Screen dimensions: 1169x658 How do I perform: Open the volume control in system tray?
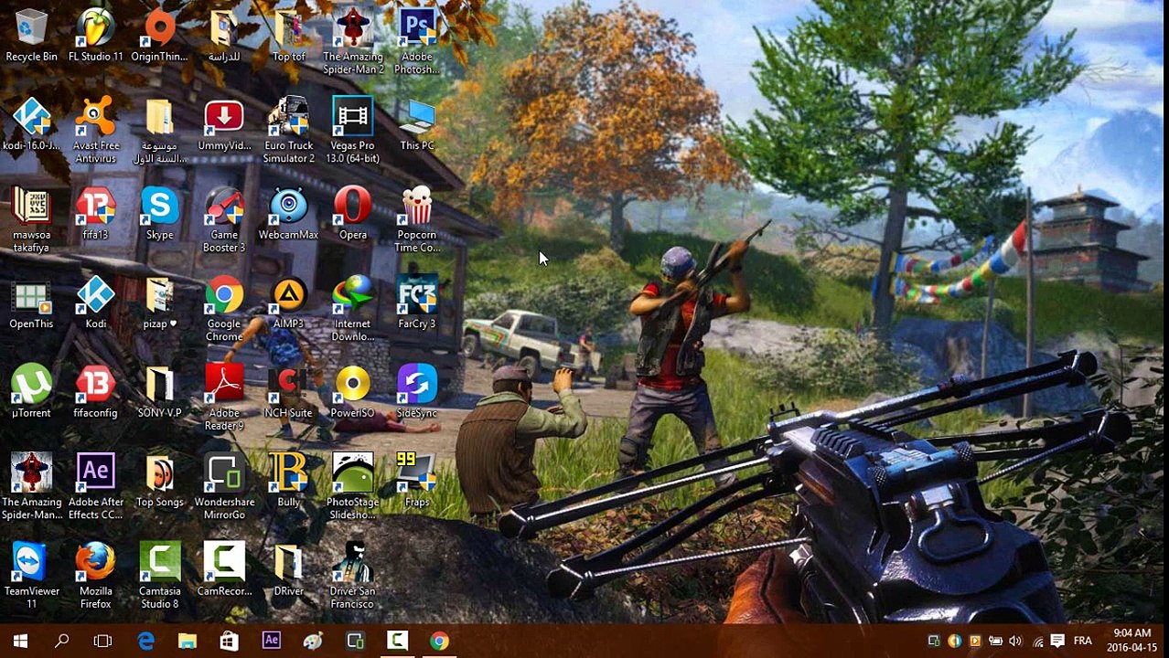[1015, 642]
